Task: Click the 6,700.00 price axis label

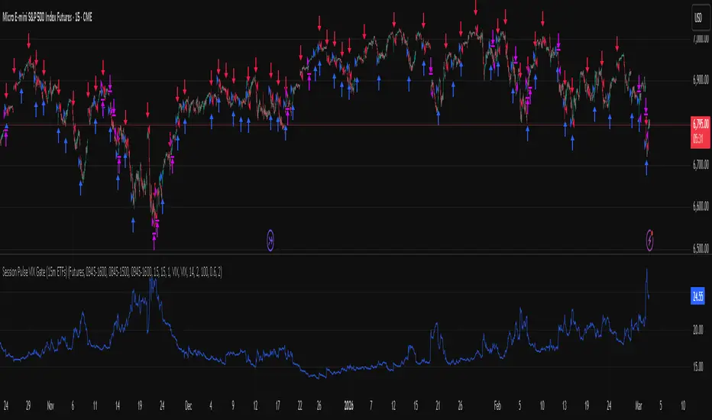Action: click(701, 165)
